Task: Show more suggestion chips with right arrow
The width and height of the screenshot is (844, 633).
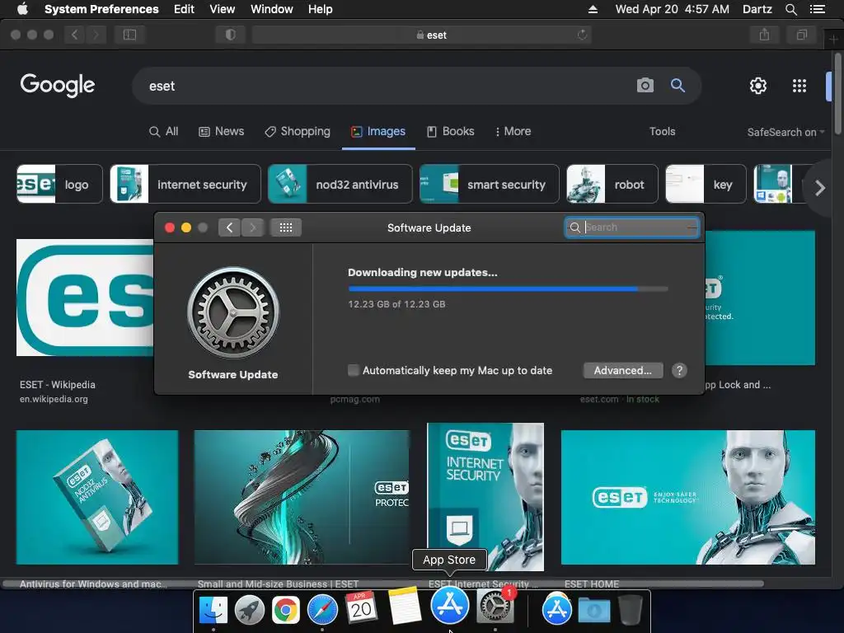Action: coord(820,188)
